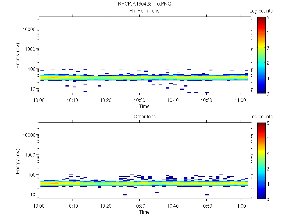Viewport: 298px width, 223px height.
Task: Select the 100 energy tick of lower plot
Action: pos(32,175)
